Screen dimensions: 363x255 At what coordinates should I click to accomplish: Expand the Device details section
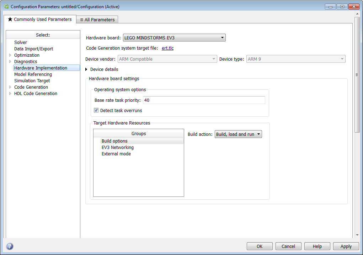click(86, 70)
